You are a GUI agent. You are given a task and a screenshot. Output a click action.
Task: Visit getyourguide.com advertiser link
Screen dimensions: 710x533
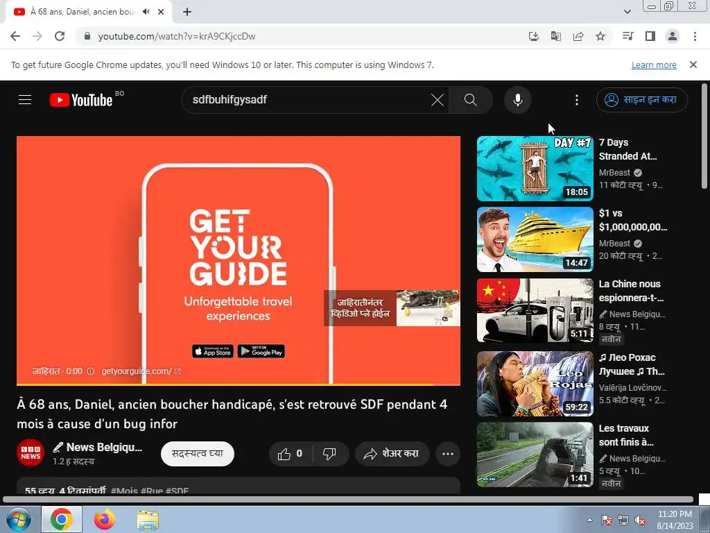[x=141, y=371]
